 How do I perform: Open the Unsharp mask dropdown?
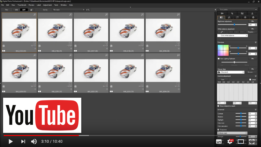(232, 133)
